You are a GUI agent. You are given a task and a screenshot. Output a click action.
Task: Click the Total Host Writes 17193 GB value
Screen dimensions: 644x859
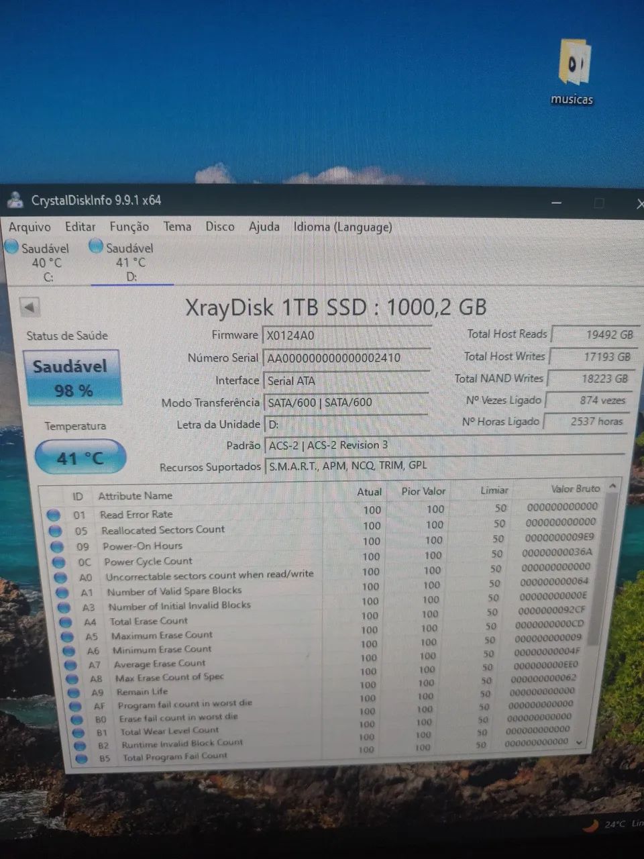(x=592, y=357)
